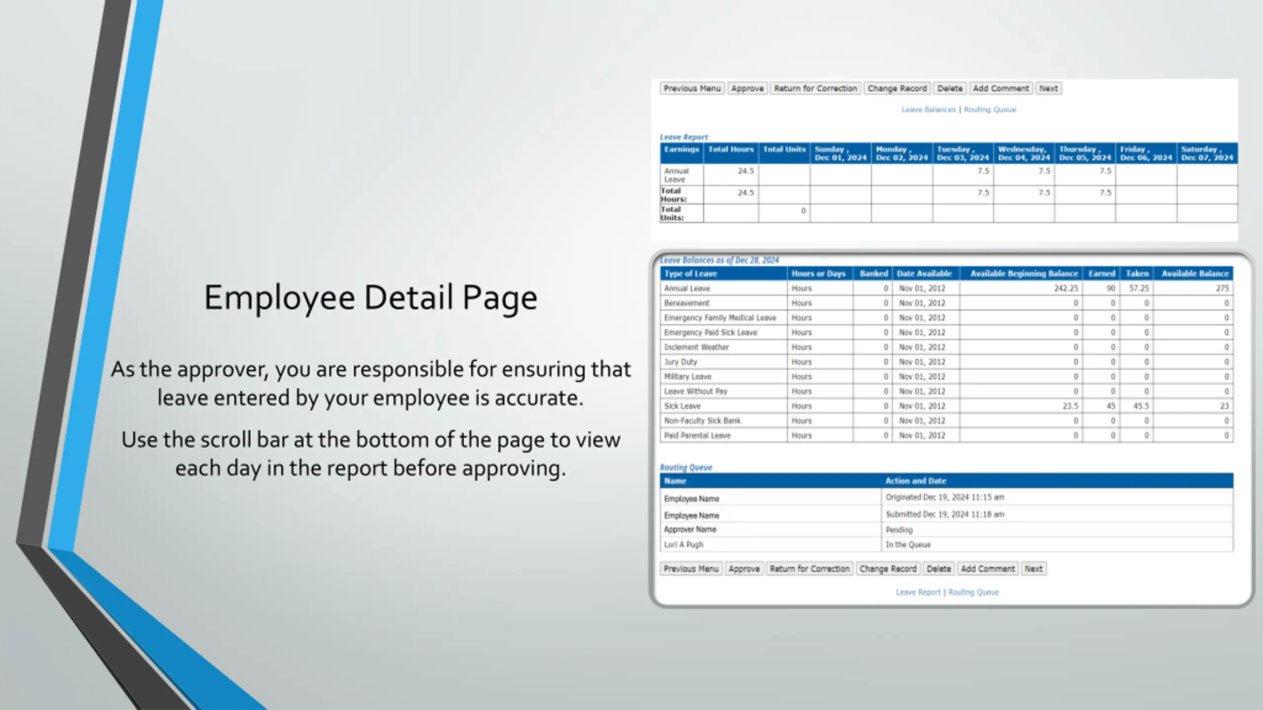Click Leave Balances as of Dec 28 heading
This screenshot has height=710, width=1263.
[719, 260]
